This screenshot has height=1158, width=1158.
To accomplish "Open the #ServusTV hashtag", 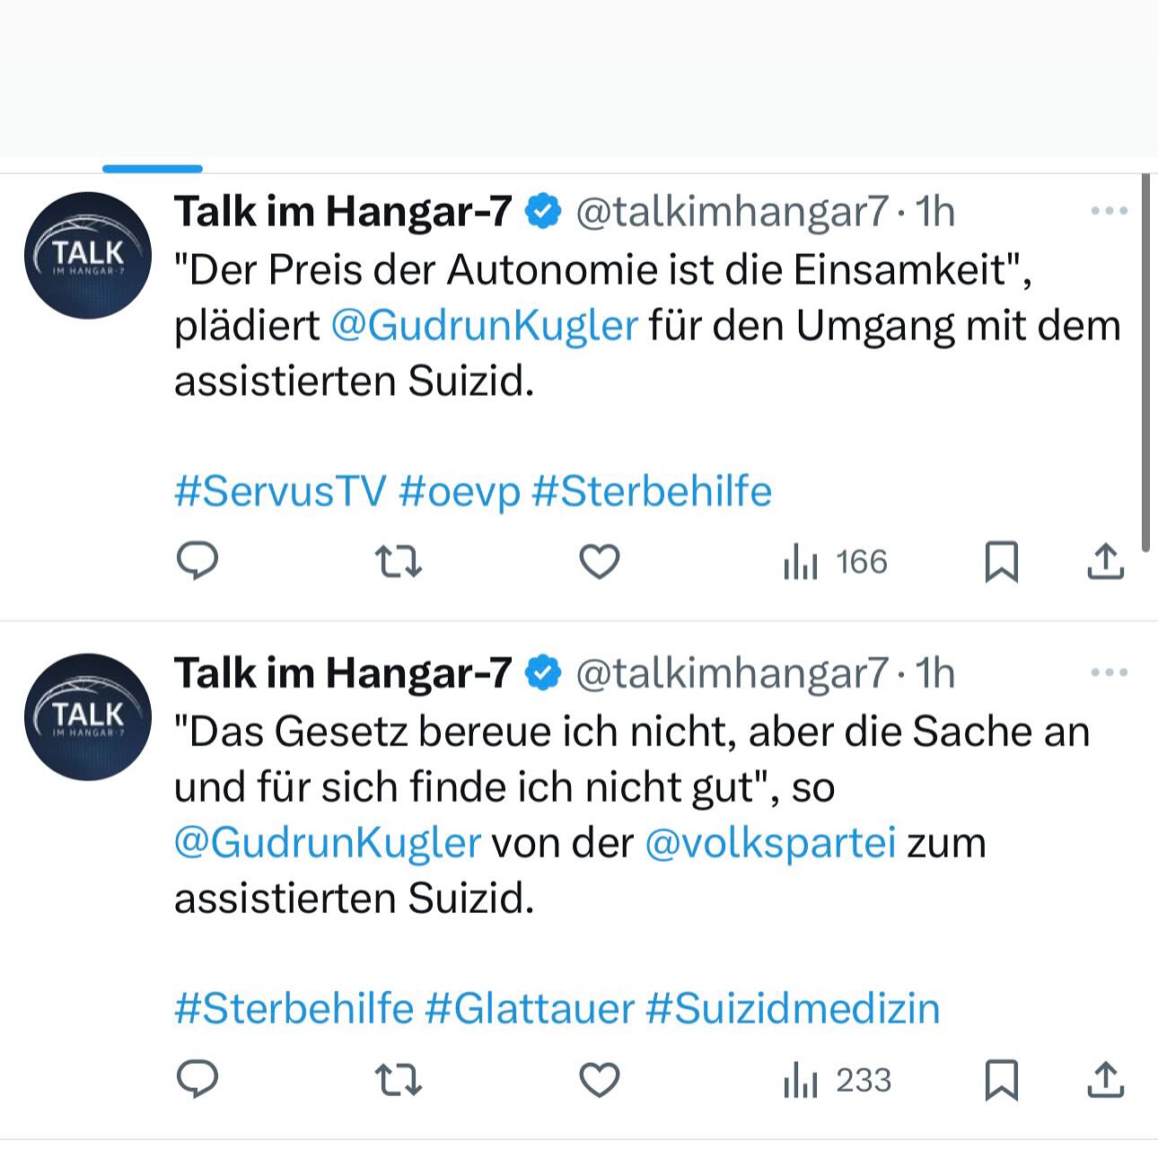I will click(x=280, y=491).
